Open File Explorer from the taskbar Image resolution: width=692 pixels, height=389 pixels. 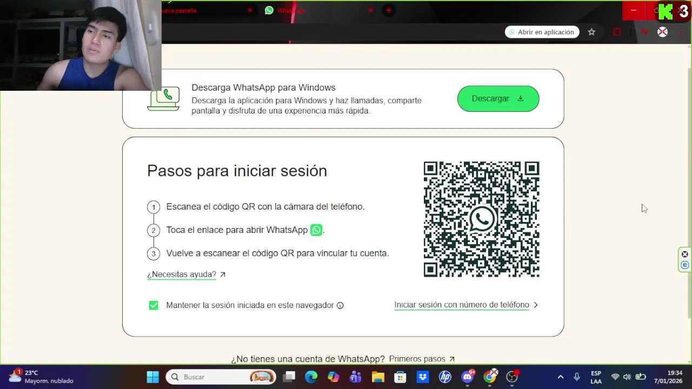[x=377, y=377]
